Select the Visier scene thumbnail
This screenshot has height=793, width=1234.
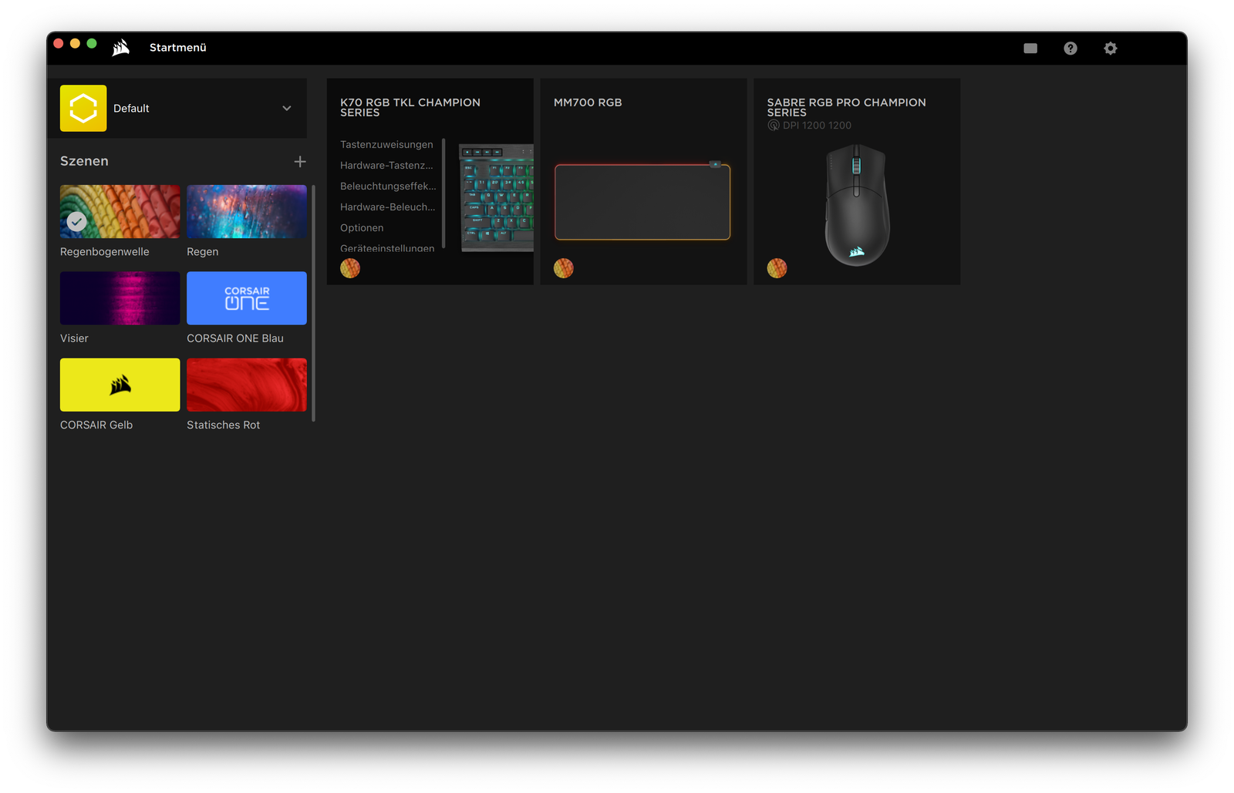120,298
